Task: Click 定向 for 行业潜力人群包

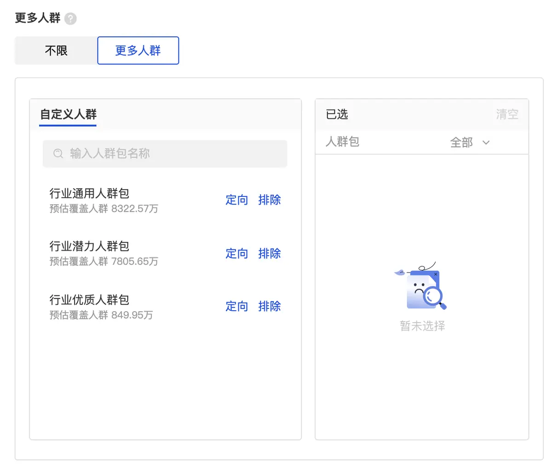Action: click(x=237, y=254)
